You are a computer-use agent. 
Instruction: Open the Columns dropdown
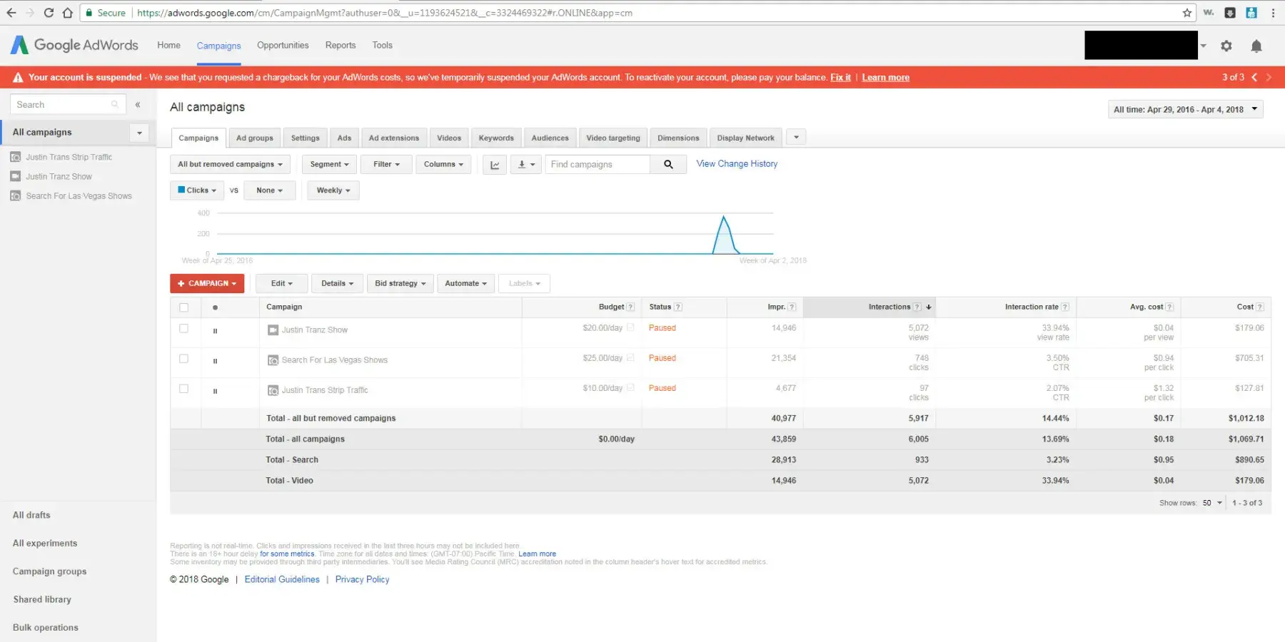pyautogui.click(x=443, y=165)
